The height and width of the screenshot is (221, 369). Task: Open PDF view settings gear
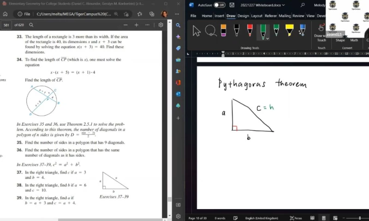161,25
